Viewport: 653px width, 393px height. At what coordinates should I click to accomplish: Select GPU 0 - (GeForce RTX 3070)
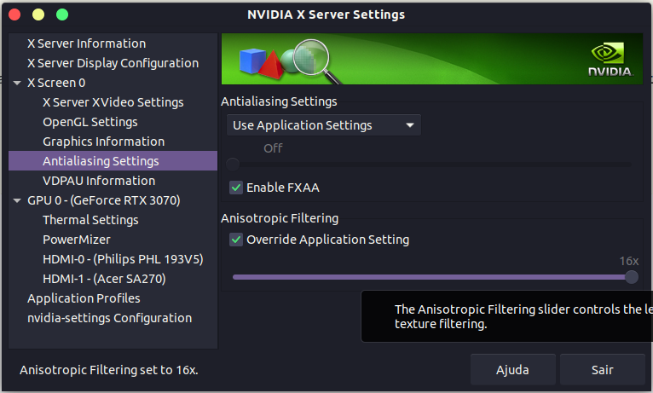[104, 200]
